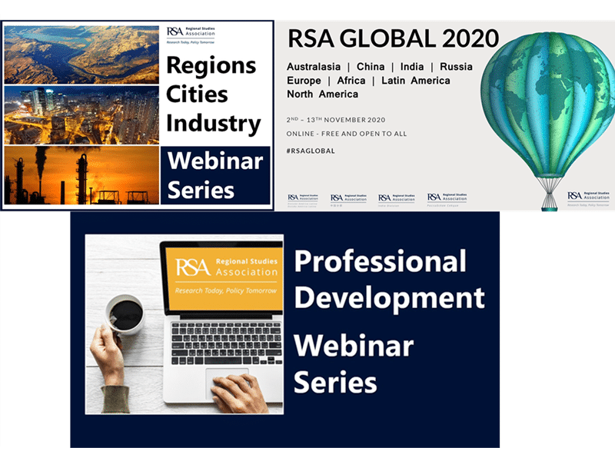Screen dimensions: 615x461
Task: Click "Webinar" in the Professional Development banner
Action: [354, 346]
